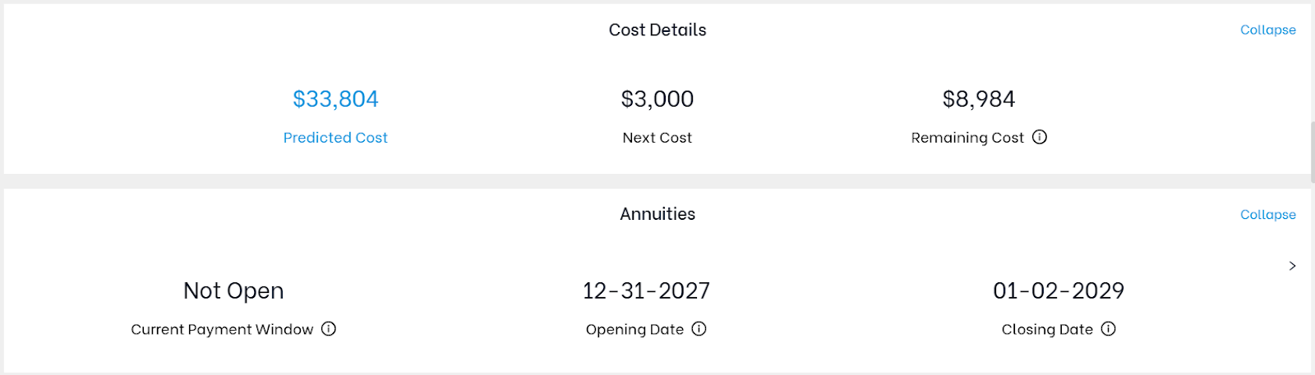Click the info icon beside Remaining Cost
1315x375 pixels.
[1040, 137]
